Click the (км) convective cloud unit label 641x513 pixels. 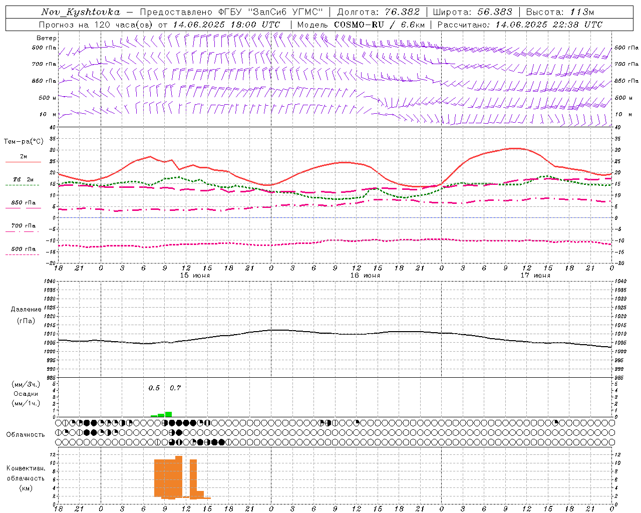pyautogui.click(x=26, y=488)
